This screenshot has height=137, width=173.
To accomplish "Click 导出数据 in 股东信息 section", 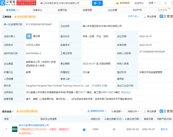I will [150, 111].
